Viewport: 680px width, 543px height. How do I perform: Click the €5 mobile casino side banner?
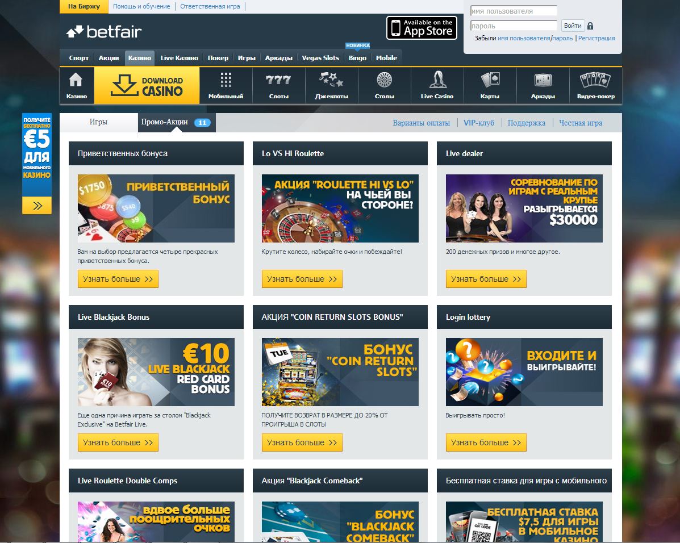(37, 164)
